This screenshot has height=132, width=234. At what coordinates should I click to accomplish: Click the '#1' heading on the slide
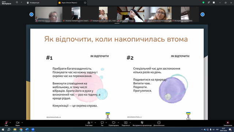pyautogui.click(x=49, y=58)
